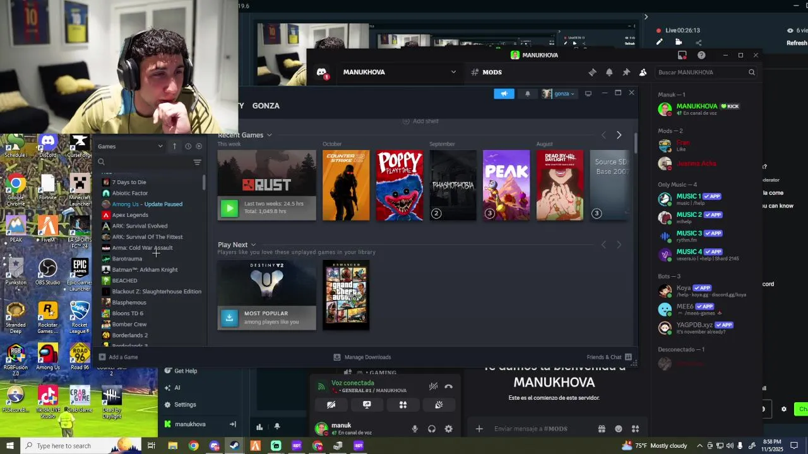Click next arrow in Recent Games row

(619, 135)
